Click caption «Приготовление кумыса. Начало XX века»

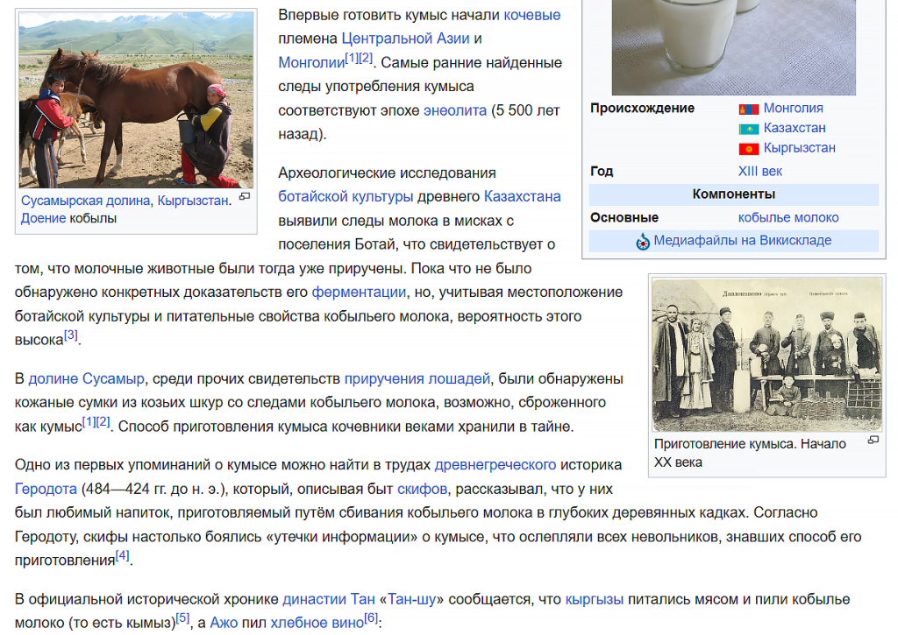tap(750, 453)
